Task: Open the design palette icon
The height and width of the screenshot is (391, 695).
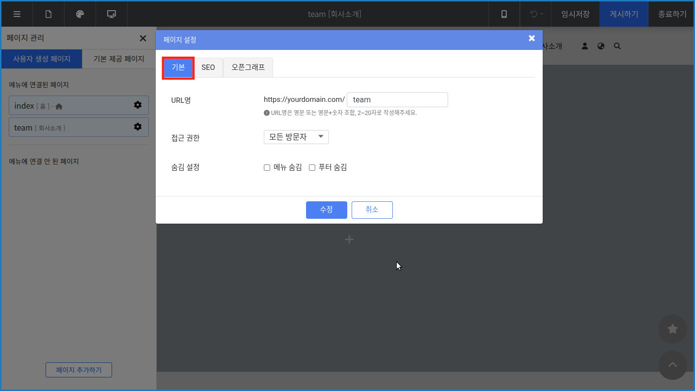Action: click(80, 14)
